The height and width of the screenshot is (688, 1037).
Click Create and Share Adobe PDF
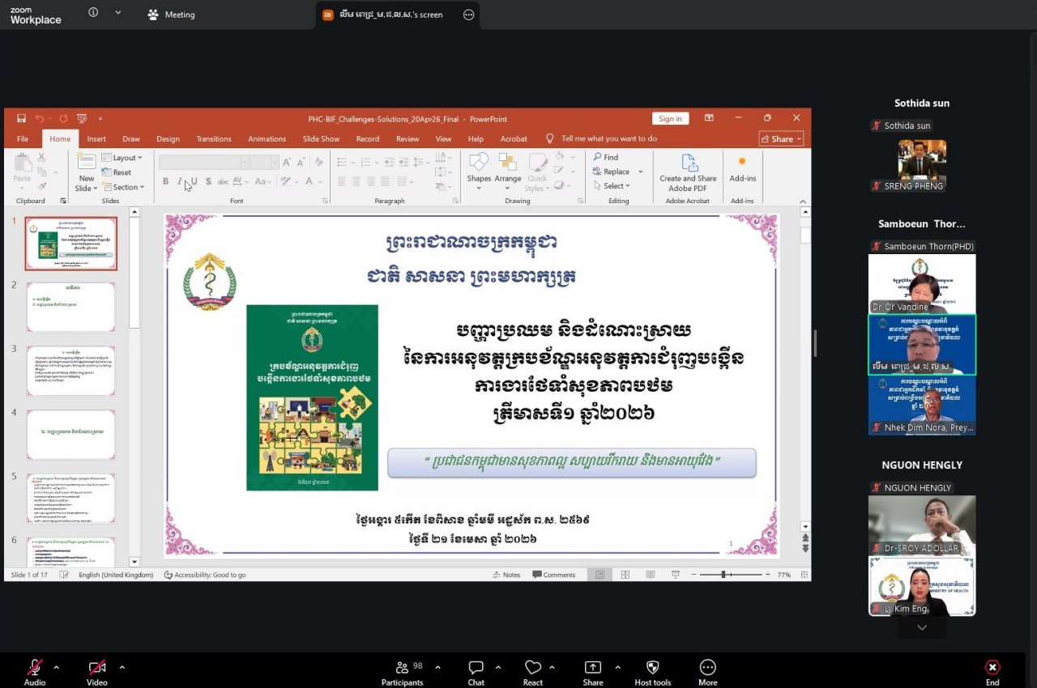(688, 171)
